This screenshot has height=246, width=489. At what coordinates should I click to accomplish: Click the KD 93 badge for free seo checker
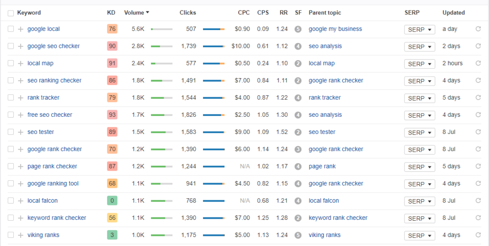point(112,115)
